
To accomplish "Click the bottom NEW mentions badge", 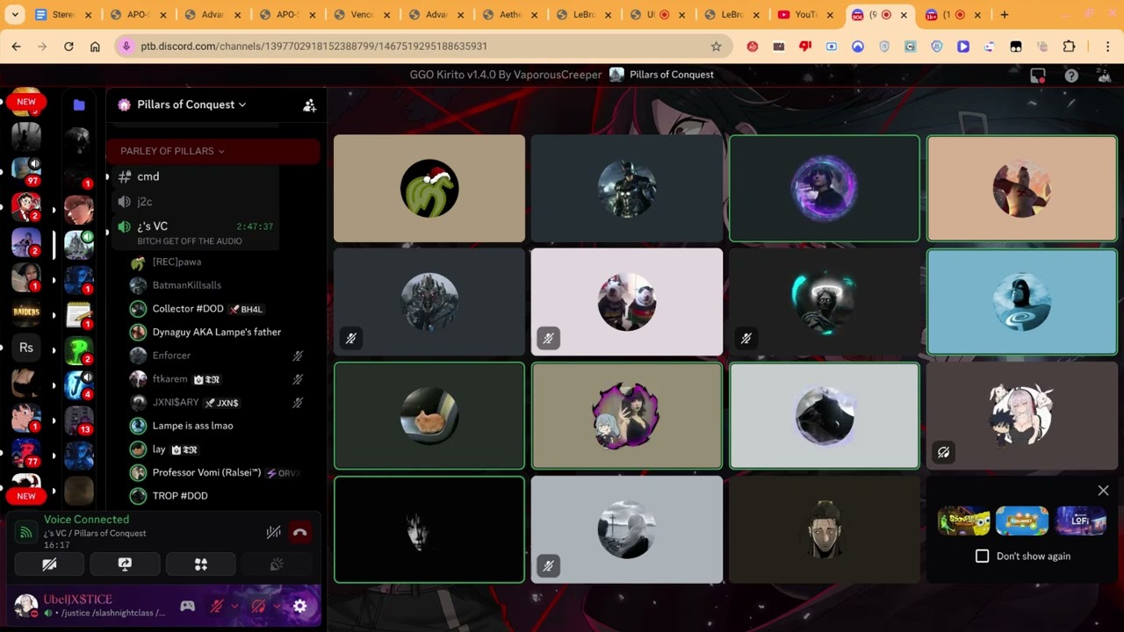I will (x=26, y=496).
